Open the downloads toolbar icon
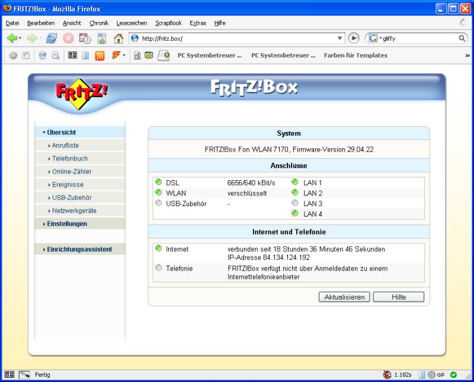 102,38
